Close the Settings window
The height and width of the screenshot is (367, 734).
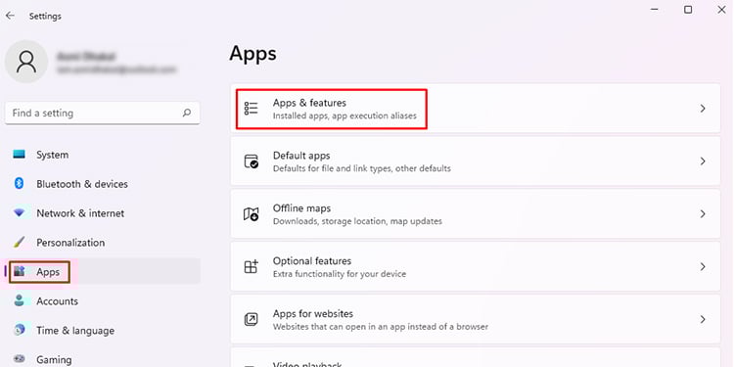[x=721, y=10]
